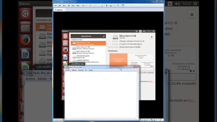Select the third Disco duro 21 GB drive

point(88,52)
